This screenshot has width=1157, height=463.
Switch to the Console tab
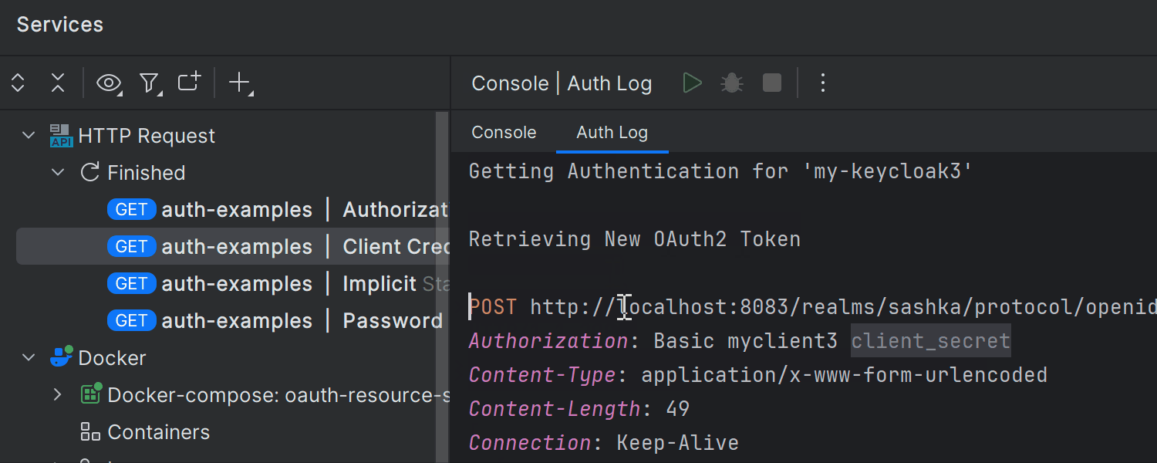504,132
